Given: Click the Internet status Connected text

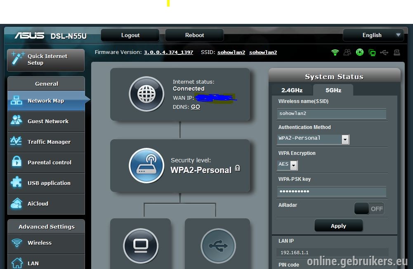Looking at the screenshot, I should click(189, 89).
